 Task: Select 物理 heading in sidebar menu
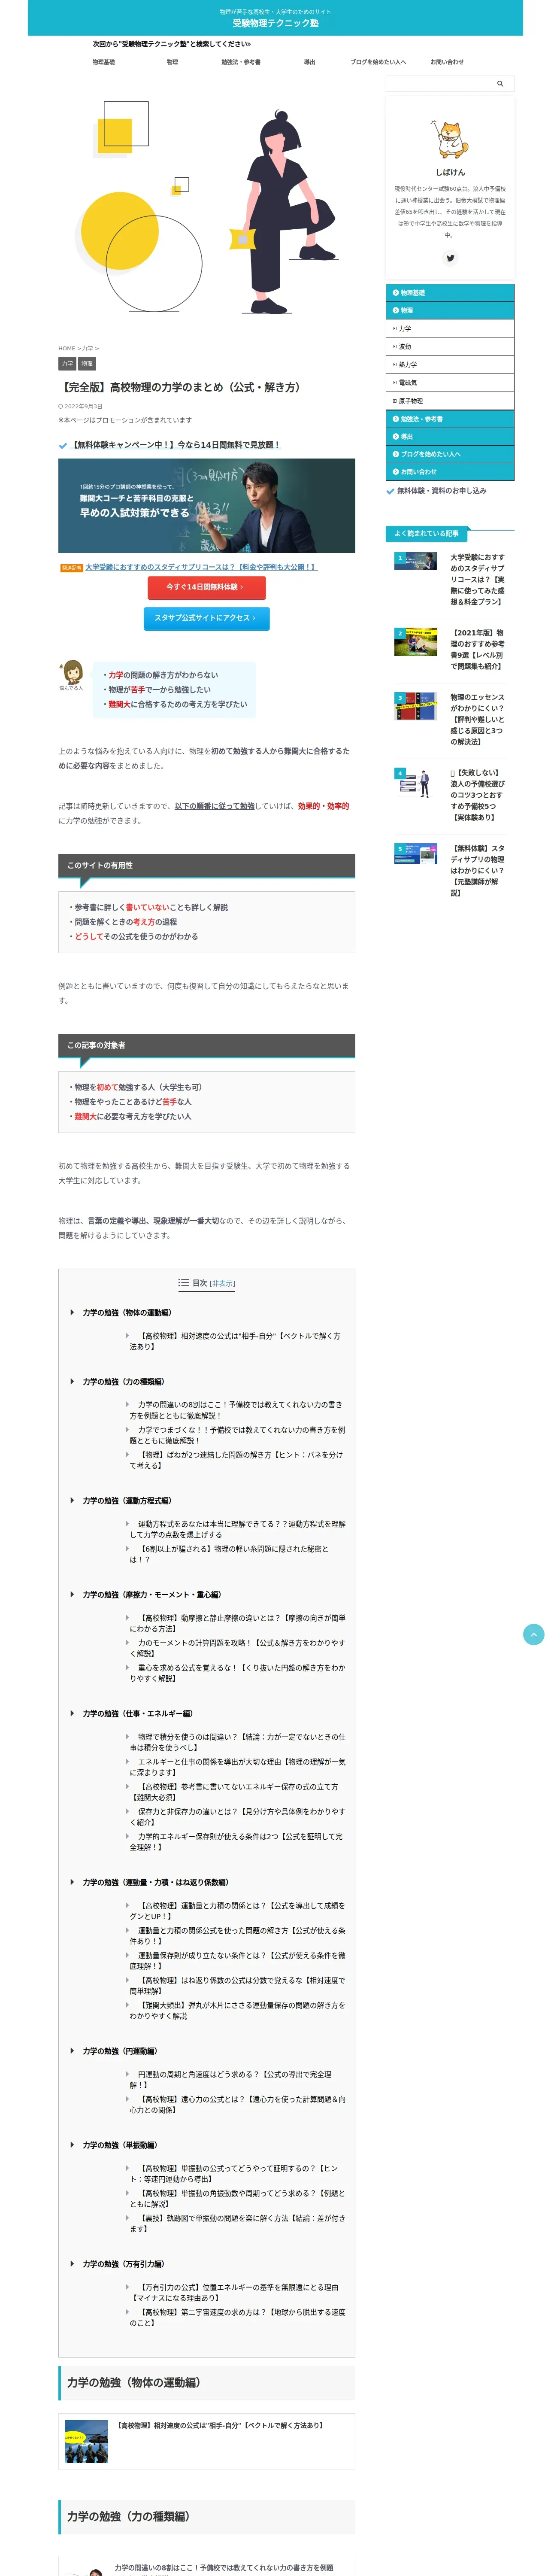click(450, 311)
